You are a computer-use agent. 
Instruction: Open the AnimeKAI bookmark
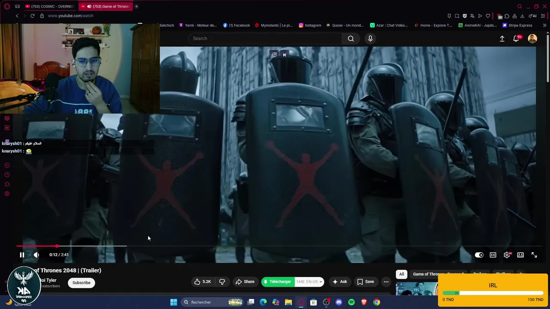tap(477, 25)
